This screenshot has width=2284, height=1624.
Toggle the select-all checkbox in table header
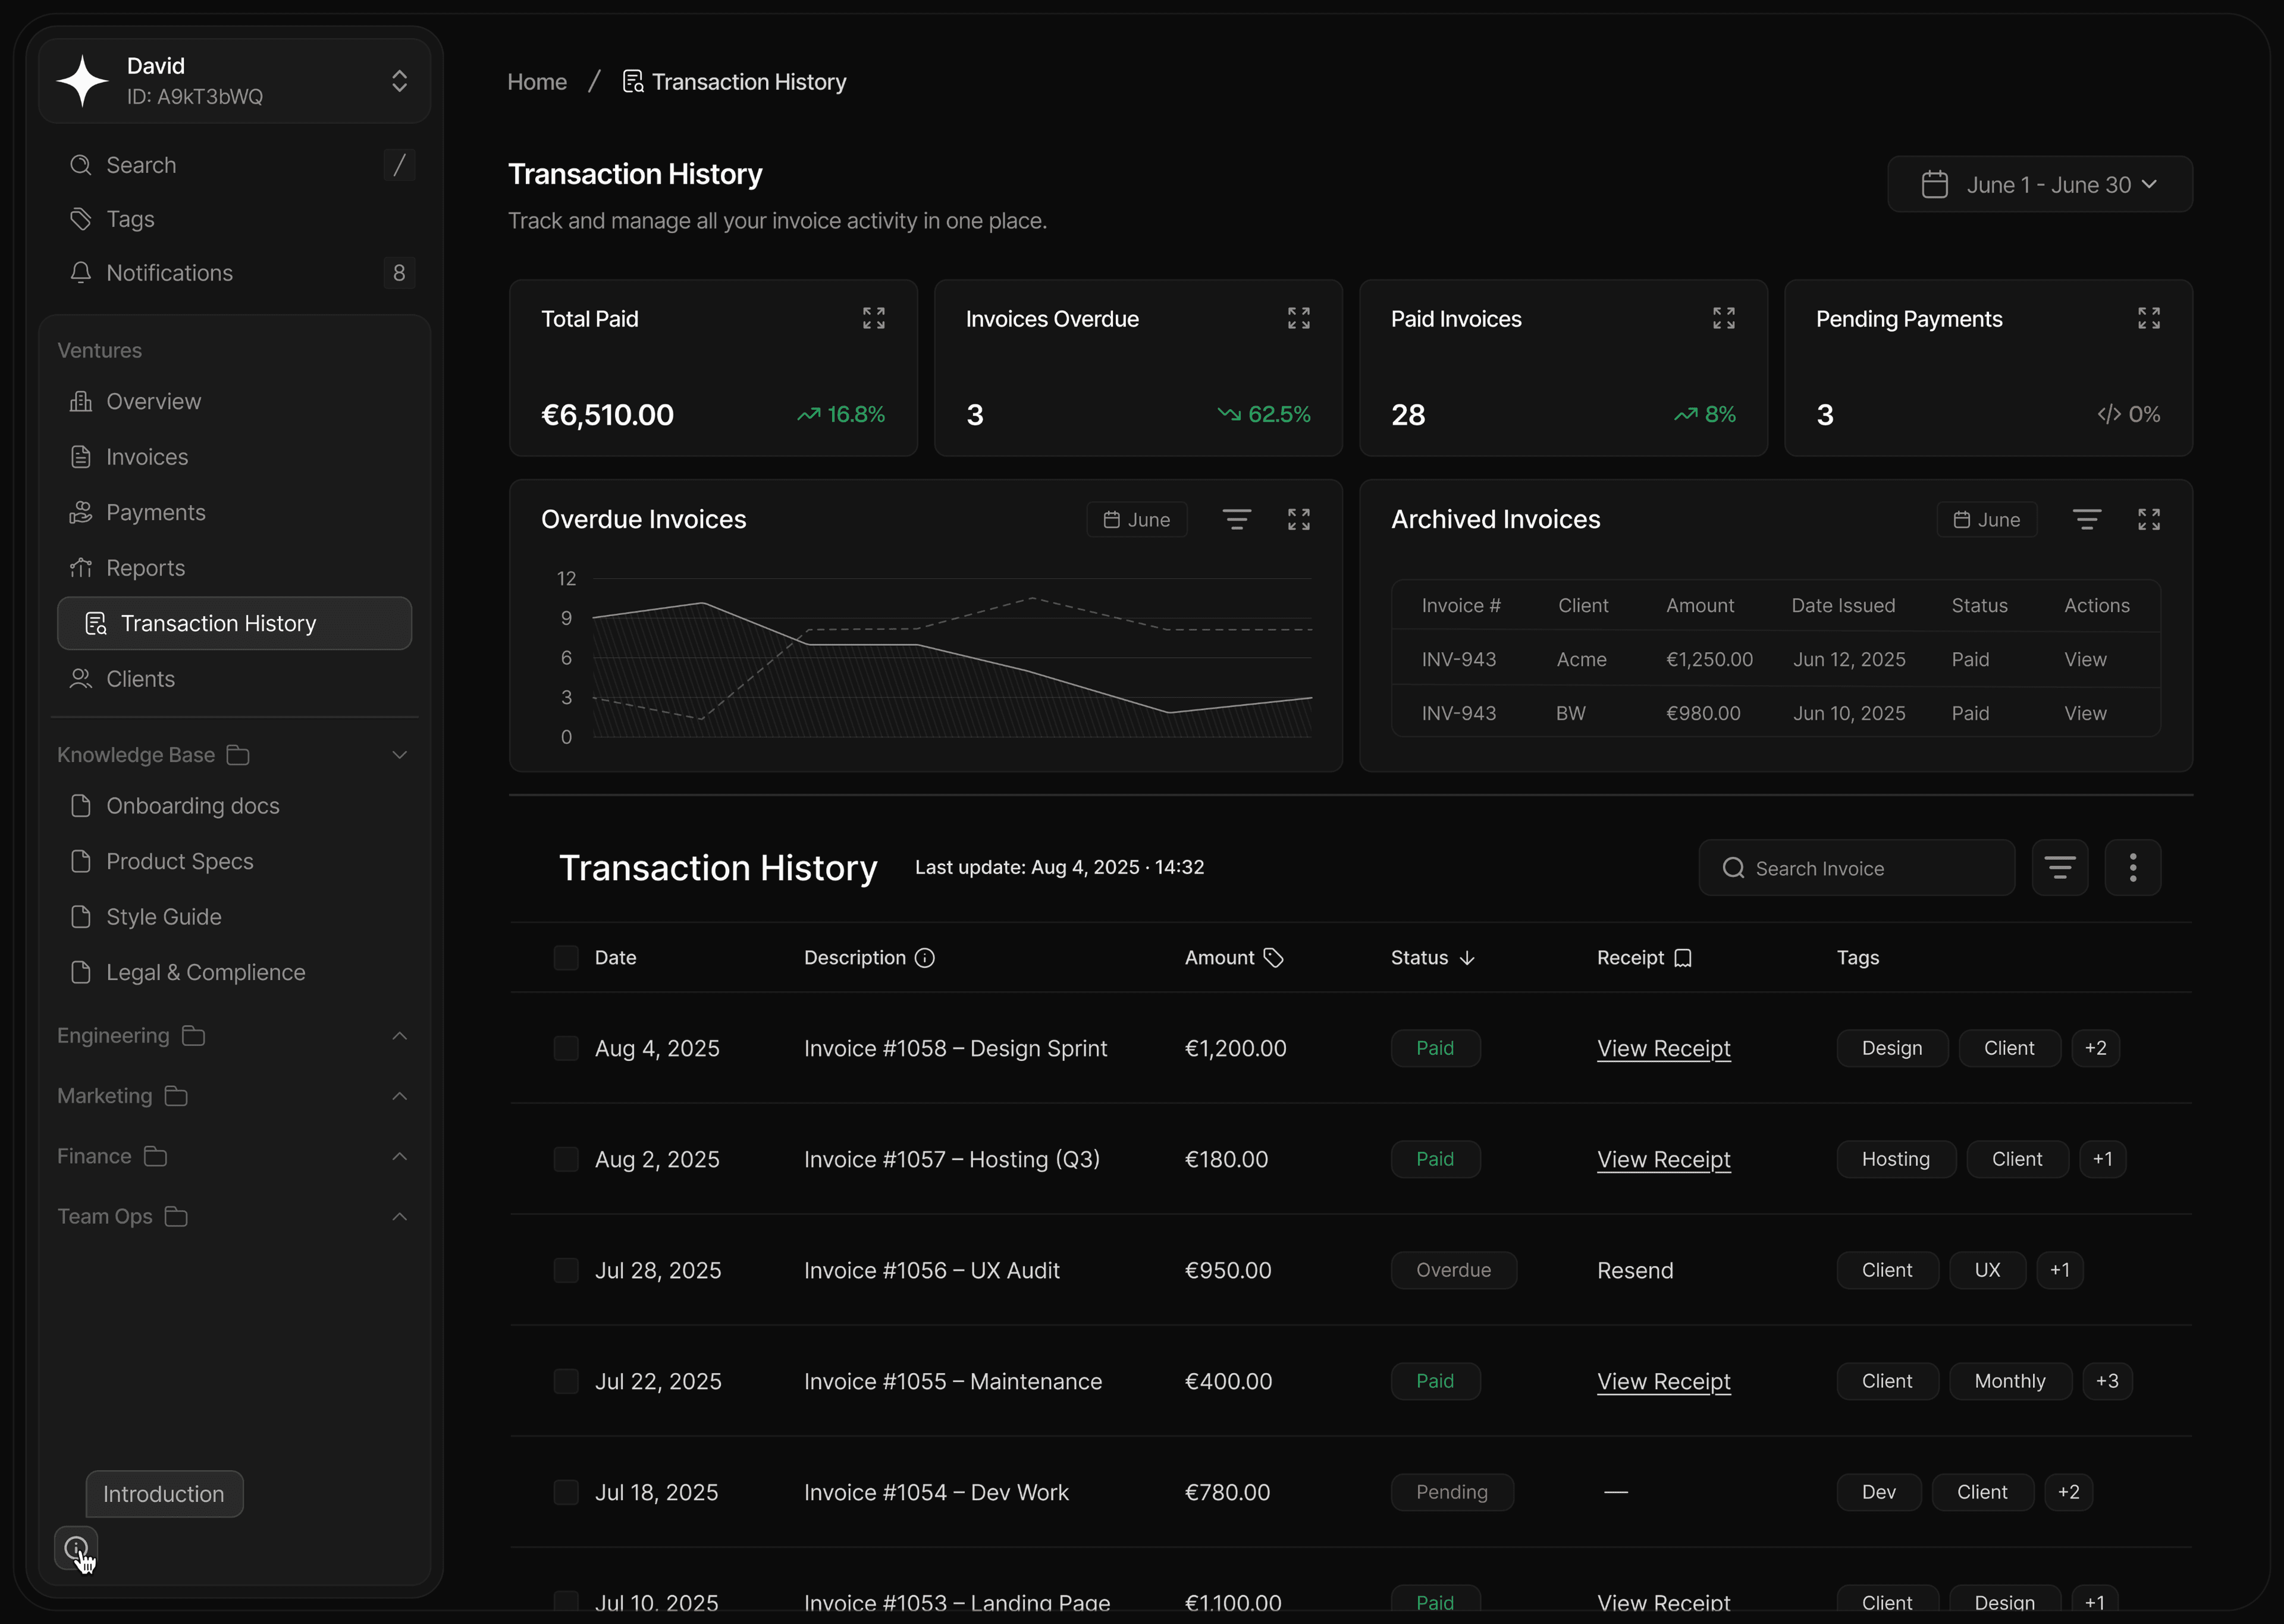pos(566,958)
